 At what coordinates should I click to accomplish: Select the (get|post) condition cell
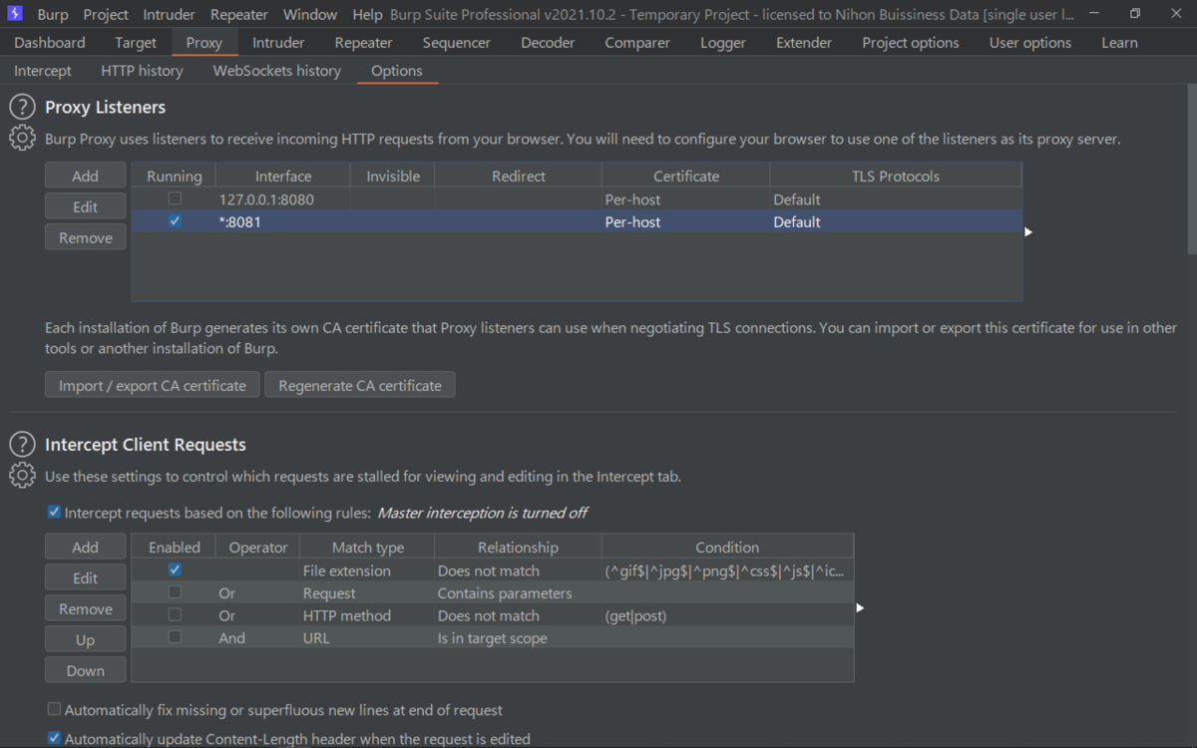[x=727, y=615]
